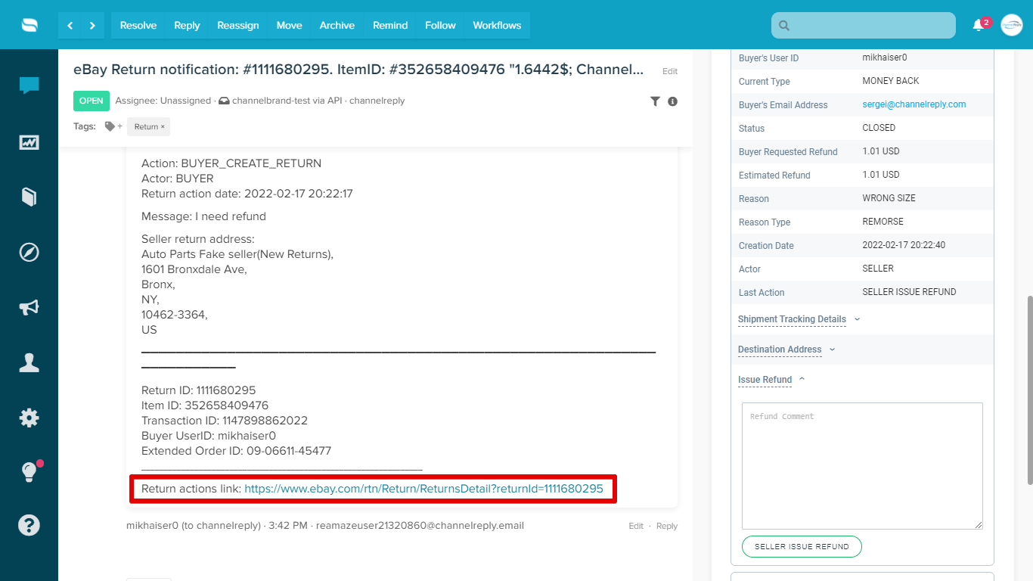Screen dimensions: 1033x581
Task: Open the Explore compass icon
Action: point(29,252)
